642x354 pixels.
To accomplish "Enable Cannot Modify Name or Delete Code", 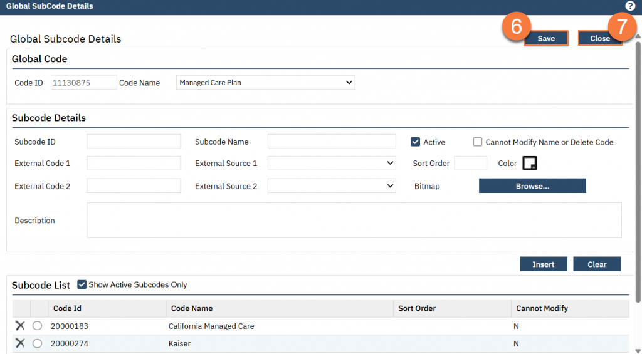I will [478, 142].
